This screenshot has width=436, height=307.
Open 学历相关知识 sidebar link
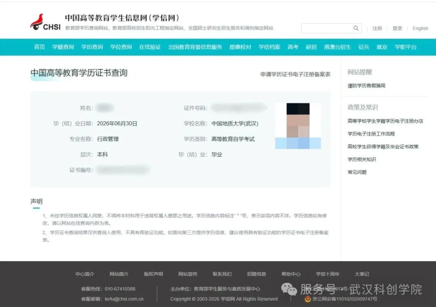(x=361, y=159)
